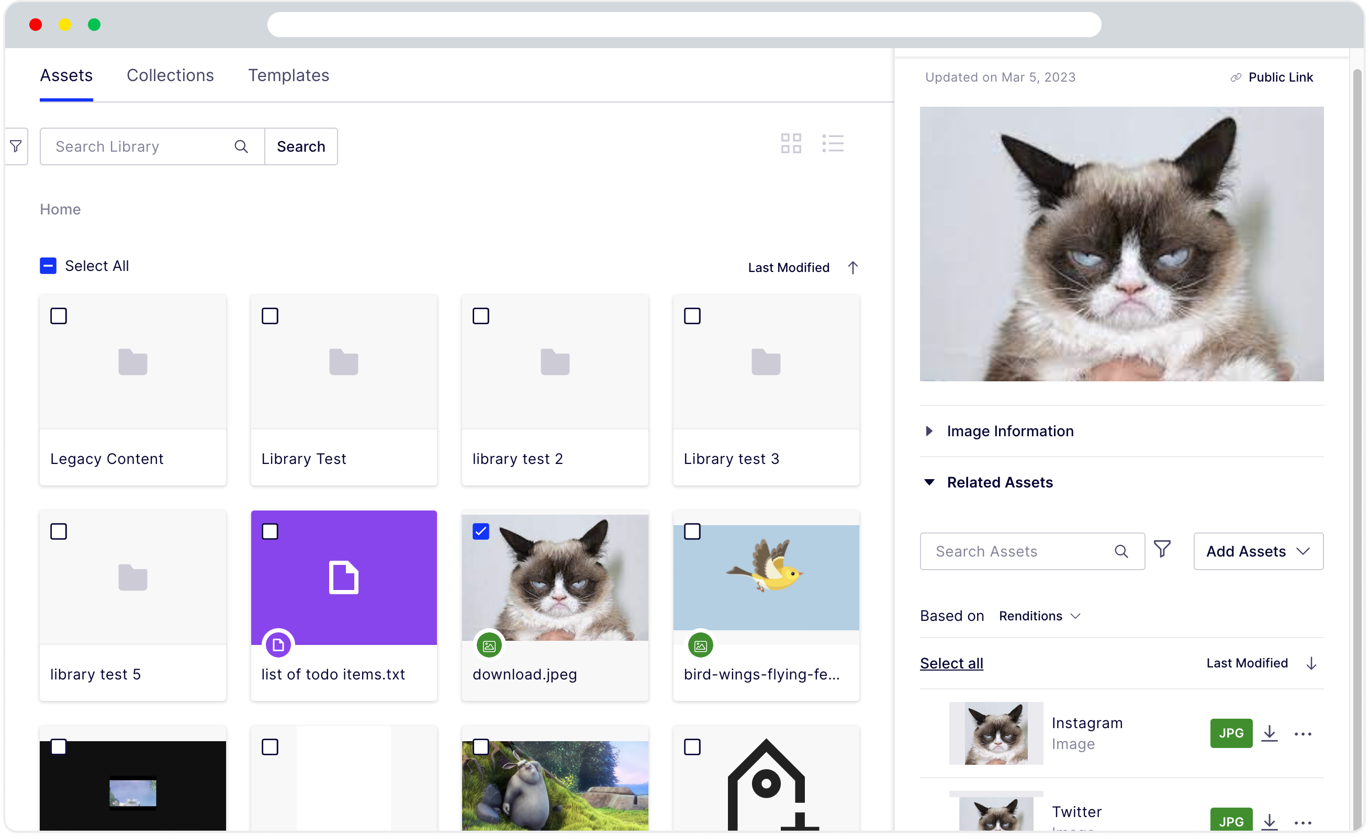Click Select all in Related Assets

click(x=952, y=663)
